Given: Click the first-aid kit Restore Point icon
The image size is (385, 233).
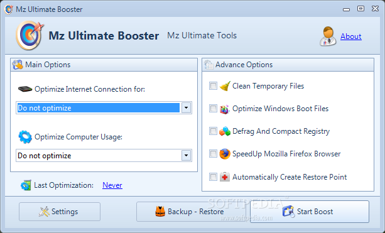Looking at the screenshot, I should click(x=224, y=176).
